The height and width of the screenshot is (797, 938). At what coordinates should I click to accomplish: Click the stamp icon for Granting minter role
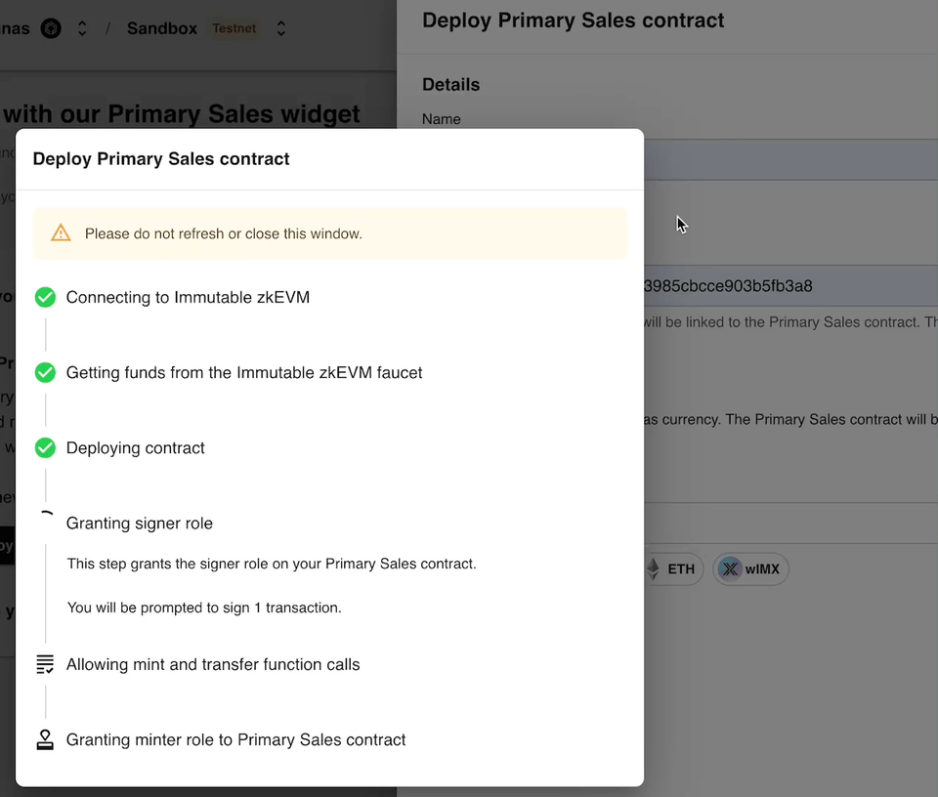(45, 739)
